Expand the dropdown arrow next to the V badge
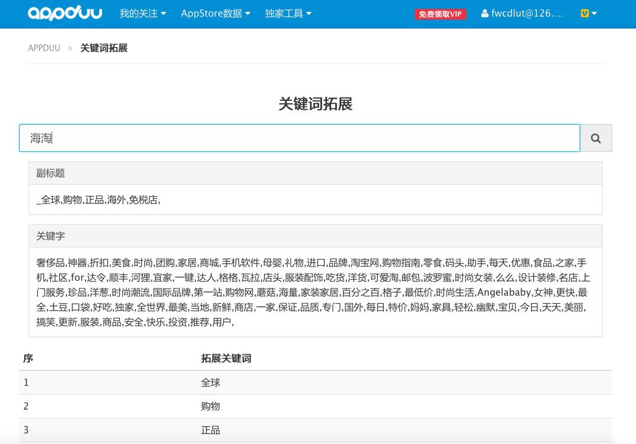The height and width of the screenshot is (444, 636). pyautogui.click(x=593, y=13)
